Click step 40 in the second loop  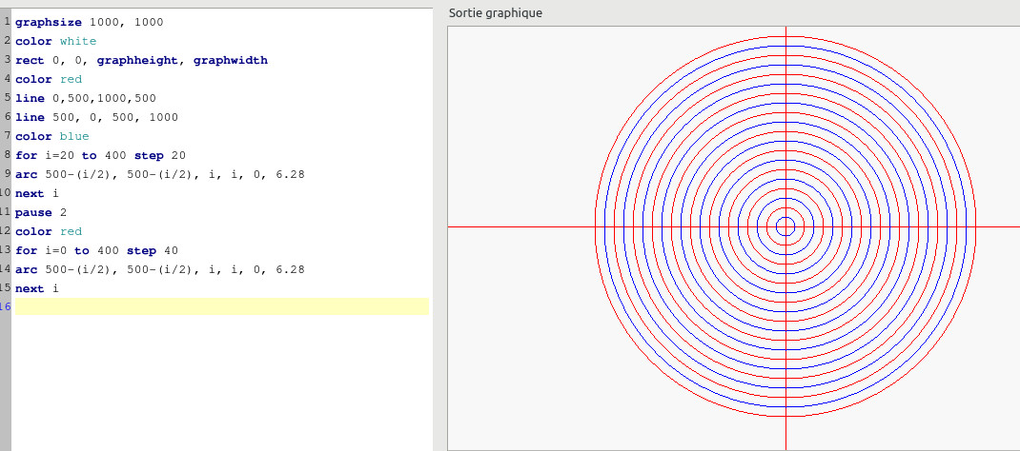[x=153, y=250]
